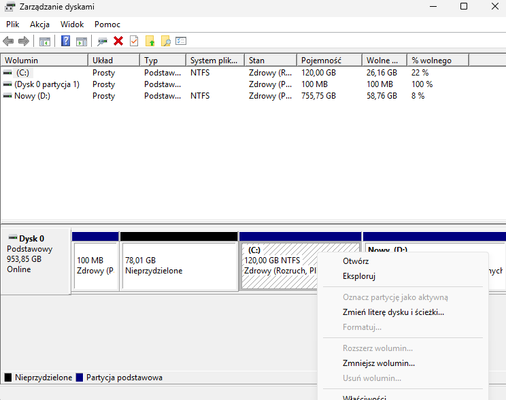Select Zmień literę dysku i ścieżki
This screenshot has width=506, height=400.
tap(403, 312)
